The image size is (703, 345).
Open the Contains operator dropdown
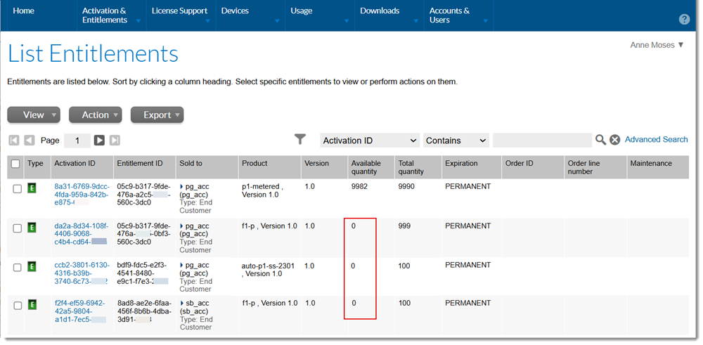click(456, 141)
